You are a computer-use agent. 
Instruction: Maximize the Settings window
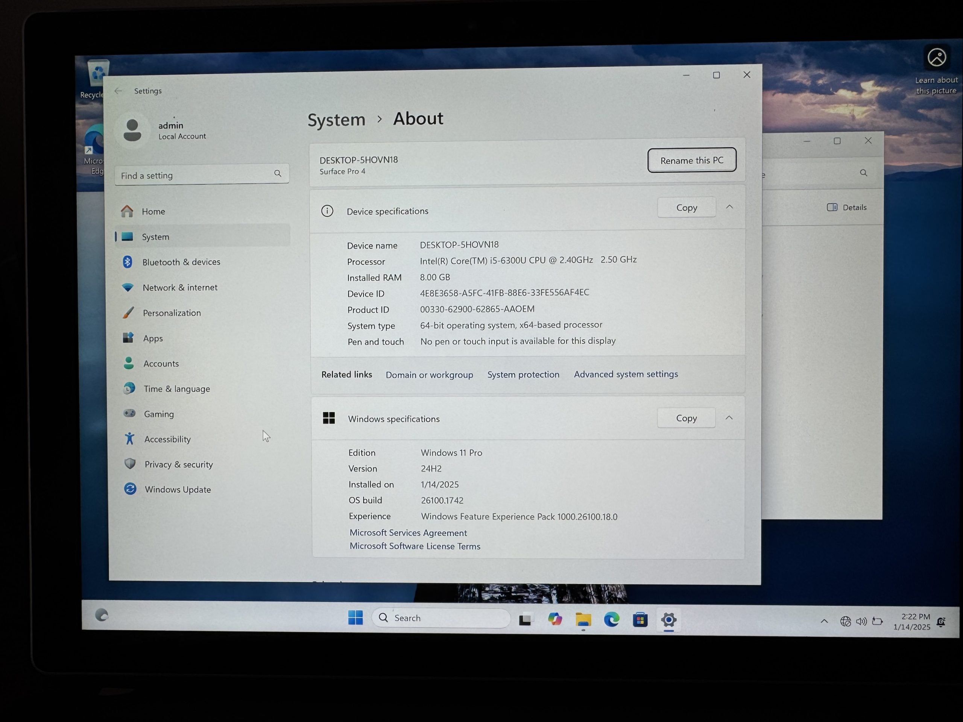click(716, 75)
